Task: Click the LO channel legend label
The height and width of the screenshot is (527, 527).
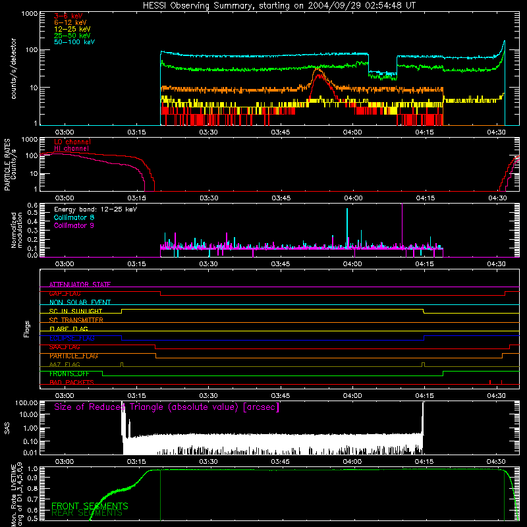Action: click(x=72, y=142)
